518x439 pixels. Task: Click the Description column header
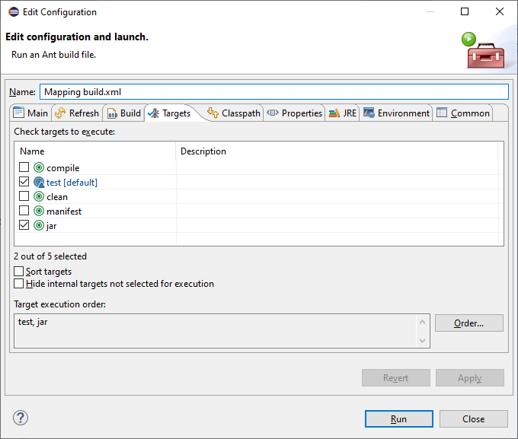(x=337, y=151)
